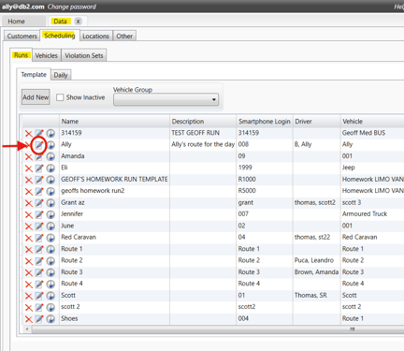Screen dimensions: 404x351
Task: Select the Runs sub-tab
Action: click(x=21, y=55)
